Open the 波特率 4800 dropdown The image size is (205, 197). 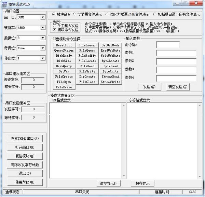[x=43, y=28]
